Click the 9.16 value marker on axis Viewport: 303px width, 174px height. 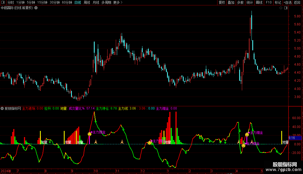[292, 138]
